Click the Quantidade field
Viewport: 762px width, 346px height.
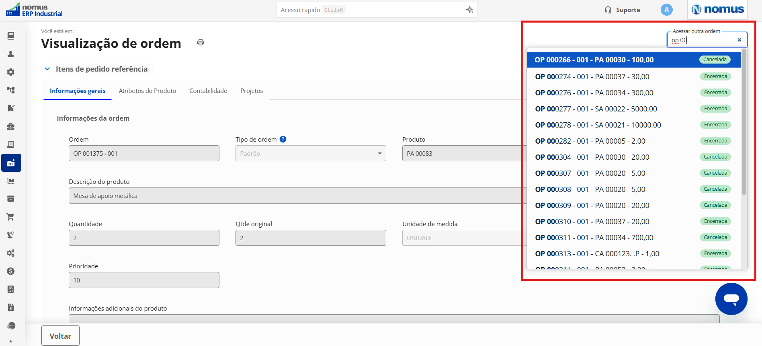point(144,238)
